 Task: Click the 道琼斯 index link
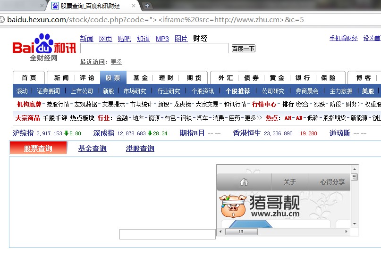[340, 133]
